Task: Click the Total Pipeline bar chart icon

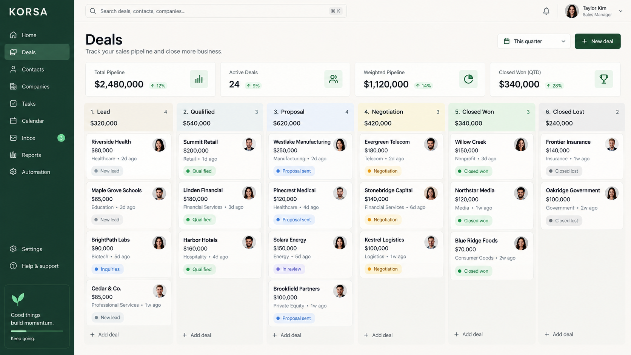Action: pos(199,79)
